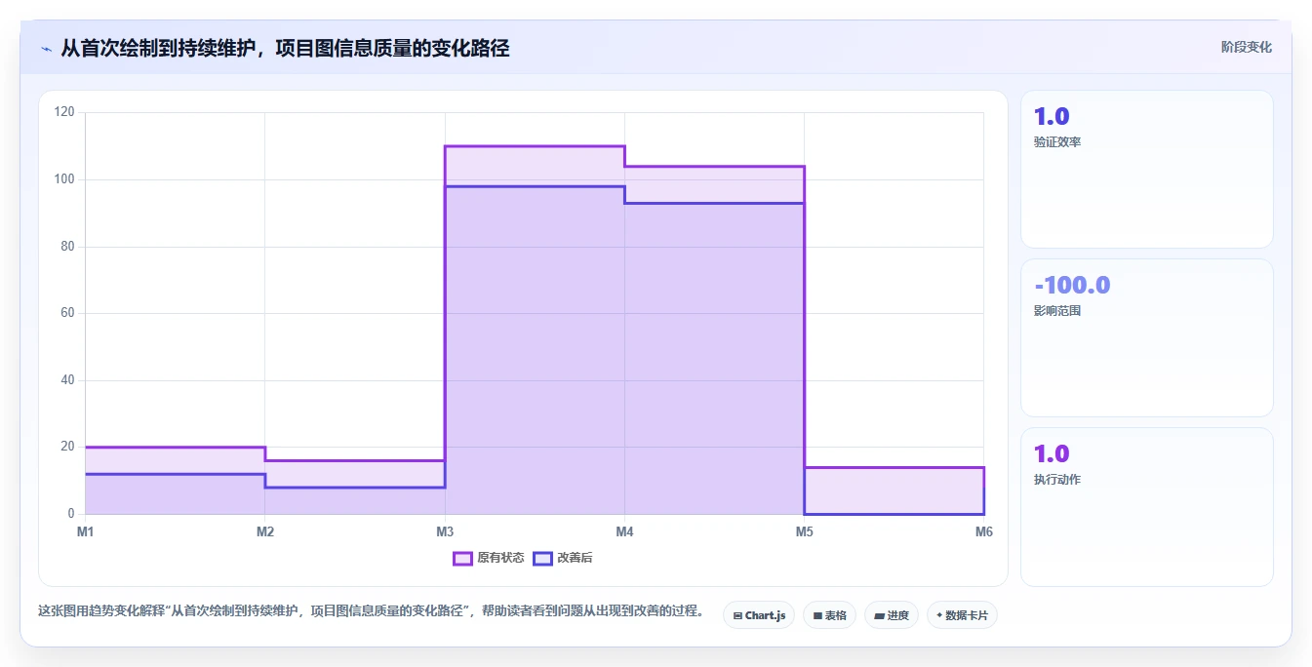The height and width of the screenshot is (667, 1312).
Task: Click the 进度 tag's small icon
Action: click(x=879, y=616)
